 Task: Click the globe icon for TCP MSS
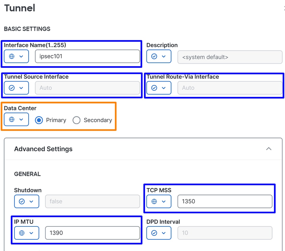(154, 201)
